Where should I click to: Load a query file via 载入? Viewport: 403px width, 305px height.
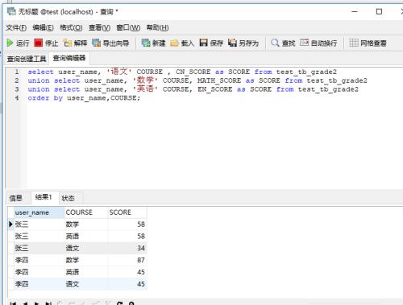tap(182, 43)
